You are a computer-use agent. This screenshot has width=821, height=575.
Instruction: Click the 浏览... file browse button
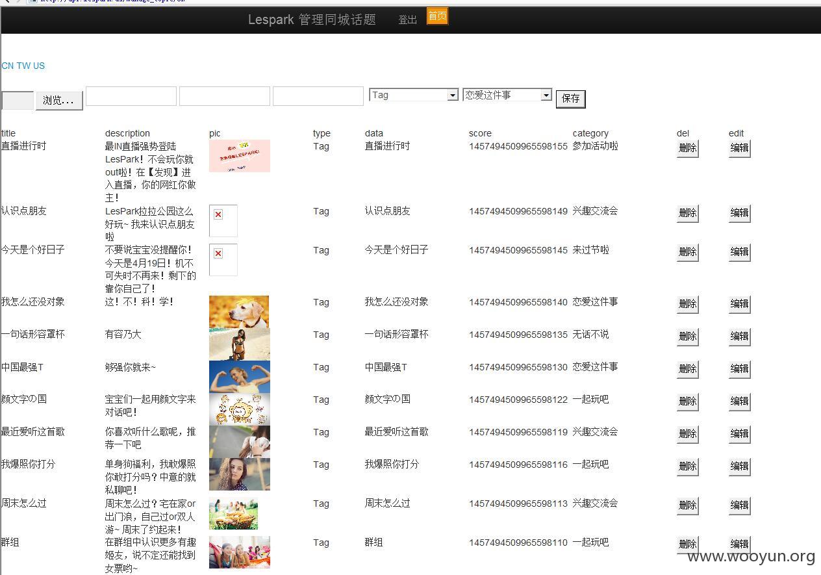59,101
